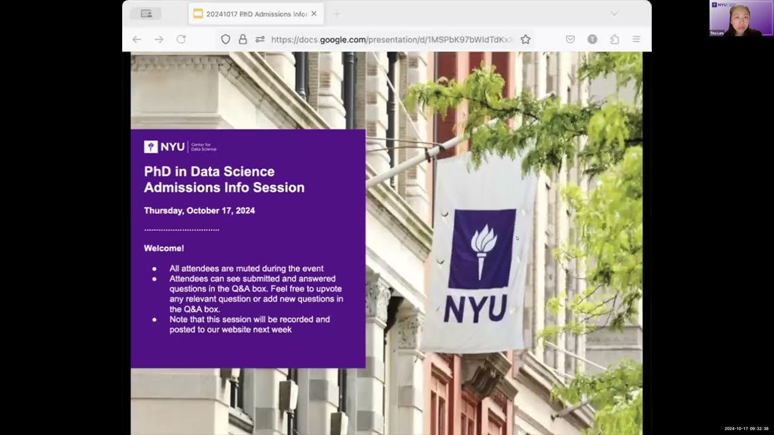Go forward to the next page
This screenshot has width=774, height=435.
point(159,39)
